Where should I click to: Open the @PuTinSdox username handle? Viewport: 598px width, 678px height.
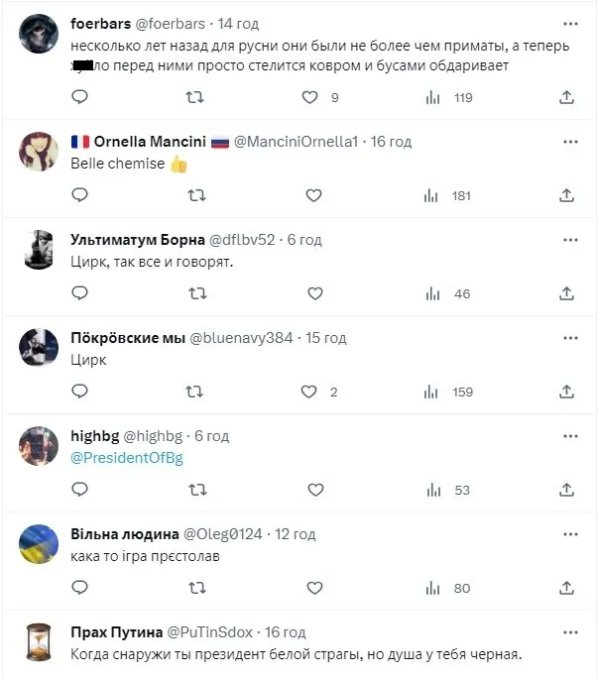[x=206, y=631]
